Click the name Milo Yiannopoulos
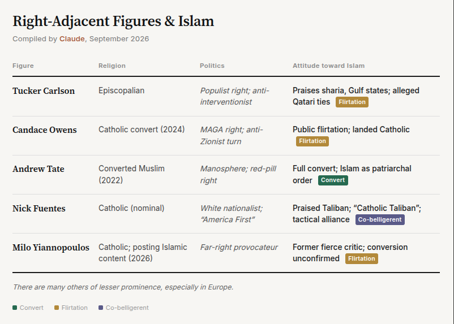 [51, 248]
